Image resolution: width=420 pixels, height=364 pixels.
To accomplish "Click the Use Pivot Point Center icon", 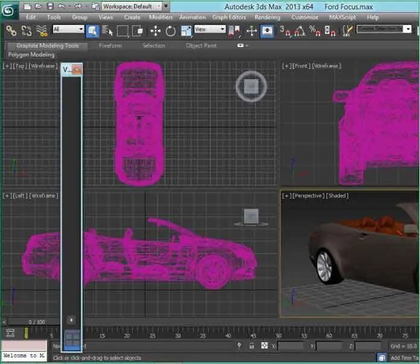I will pos(234,31).
